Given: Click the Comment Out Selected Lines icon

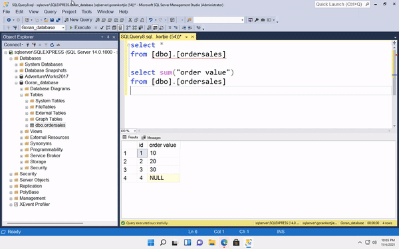Looking at the screenshot, I should (170, 27).
